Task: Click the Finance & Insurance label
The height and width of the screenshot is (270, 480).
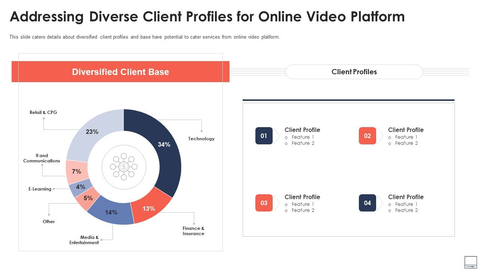Action: pos(193,231)
